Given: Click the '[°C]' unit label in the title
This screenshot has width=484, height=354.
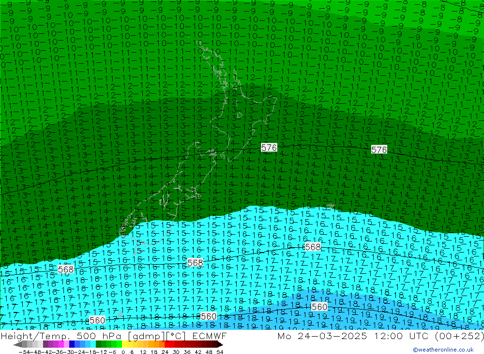Looking at the screenshot, I should click(x=176, y=336).
